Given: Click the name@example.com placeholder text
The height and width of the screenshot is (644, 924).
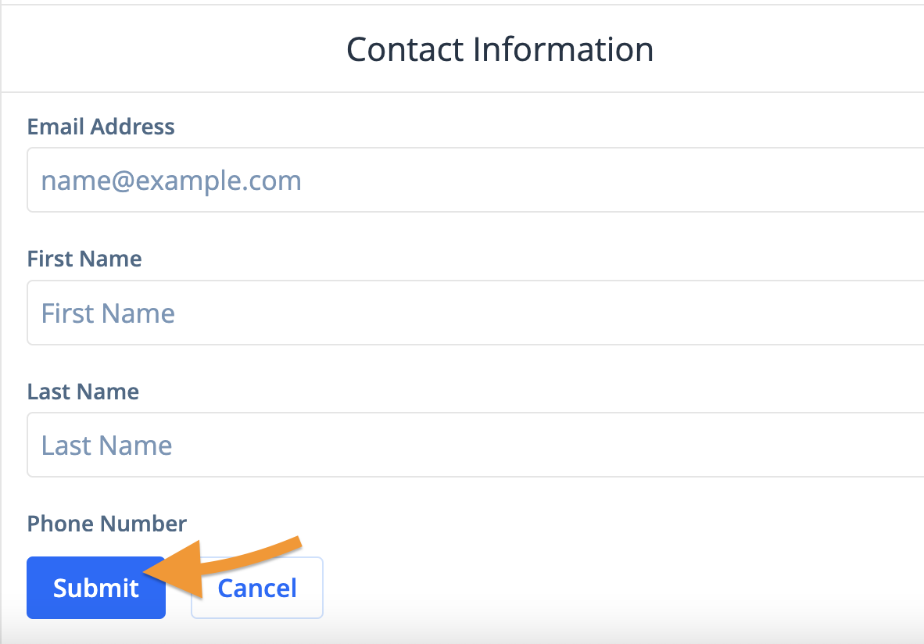Looking at the screenshot, I should click(171, 181).
